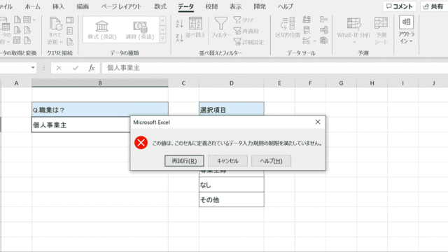Click the ヘルプ(H) dialog button
This screenshot has width=448, height=252.
(x=271, y=161)
